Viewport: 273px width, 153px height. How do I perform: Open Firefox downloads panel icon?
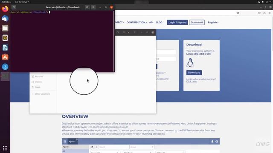264,13
